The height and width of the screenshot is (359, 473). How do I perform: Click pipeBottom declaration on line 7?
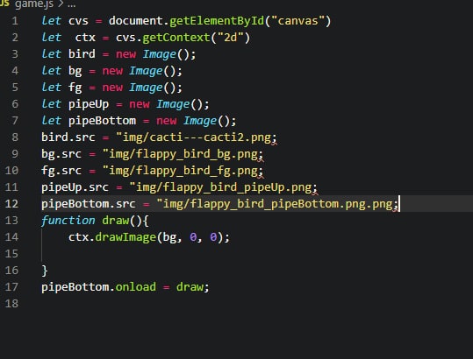pyautogui.click(x=102, y=121)
